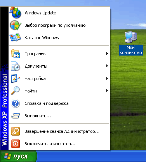Choose Выключить компьютер...

(59, 144)
